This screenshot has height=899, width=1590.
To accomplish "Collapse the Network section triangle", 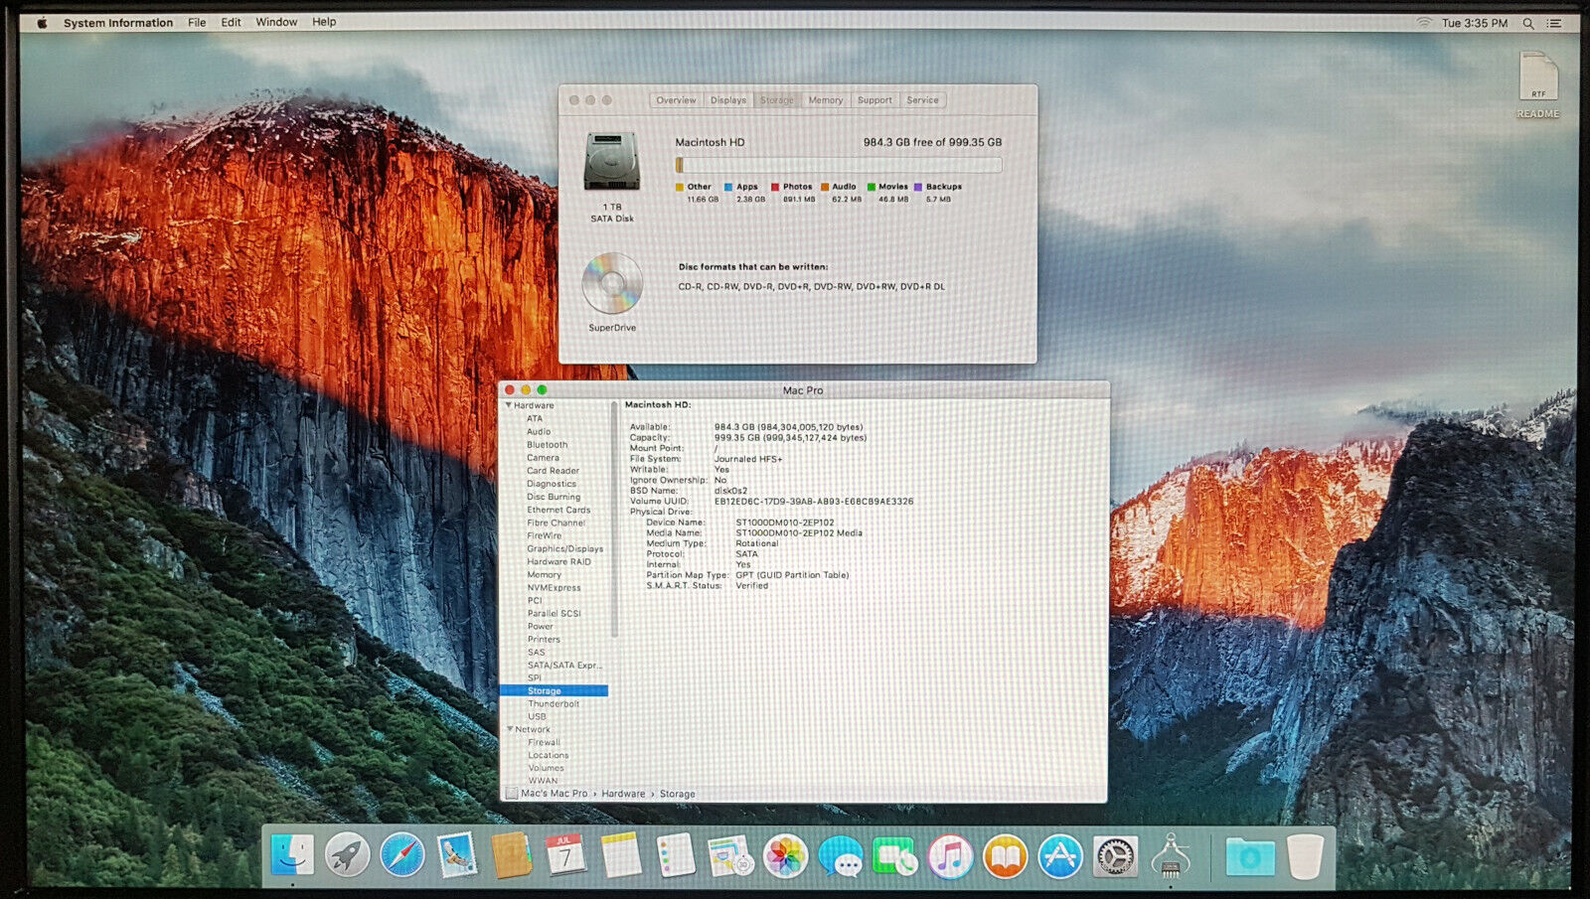I will tap(510, 729).
